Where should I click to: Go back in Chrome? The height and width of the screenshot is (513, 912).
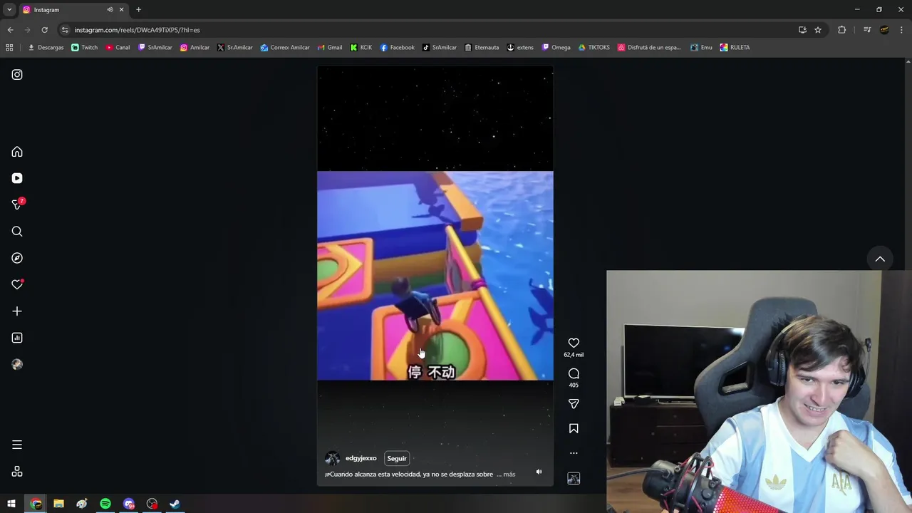coord(10,30)
